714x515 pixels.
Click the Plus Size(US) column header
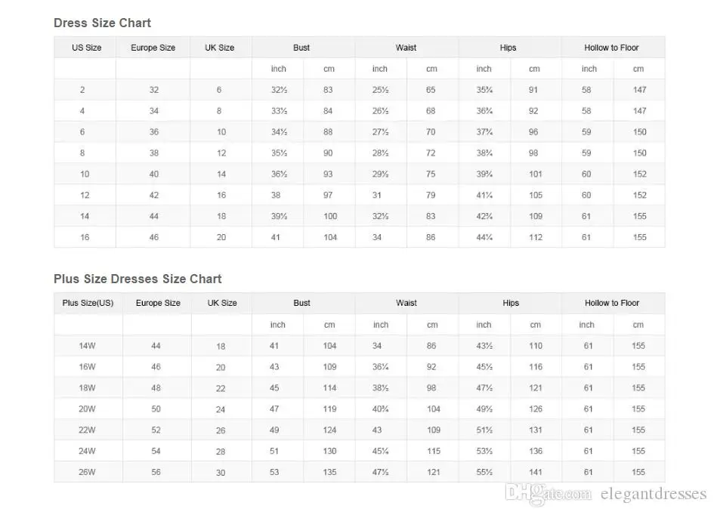click(x=88, y=303)
